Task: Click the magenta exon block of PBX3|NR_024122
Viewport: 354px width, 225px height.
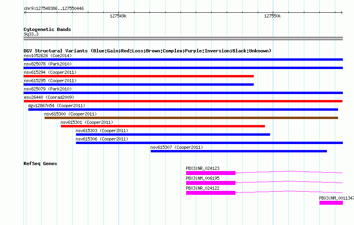Action: coord(211,193)
